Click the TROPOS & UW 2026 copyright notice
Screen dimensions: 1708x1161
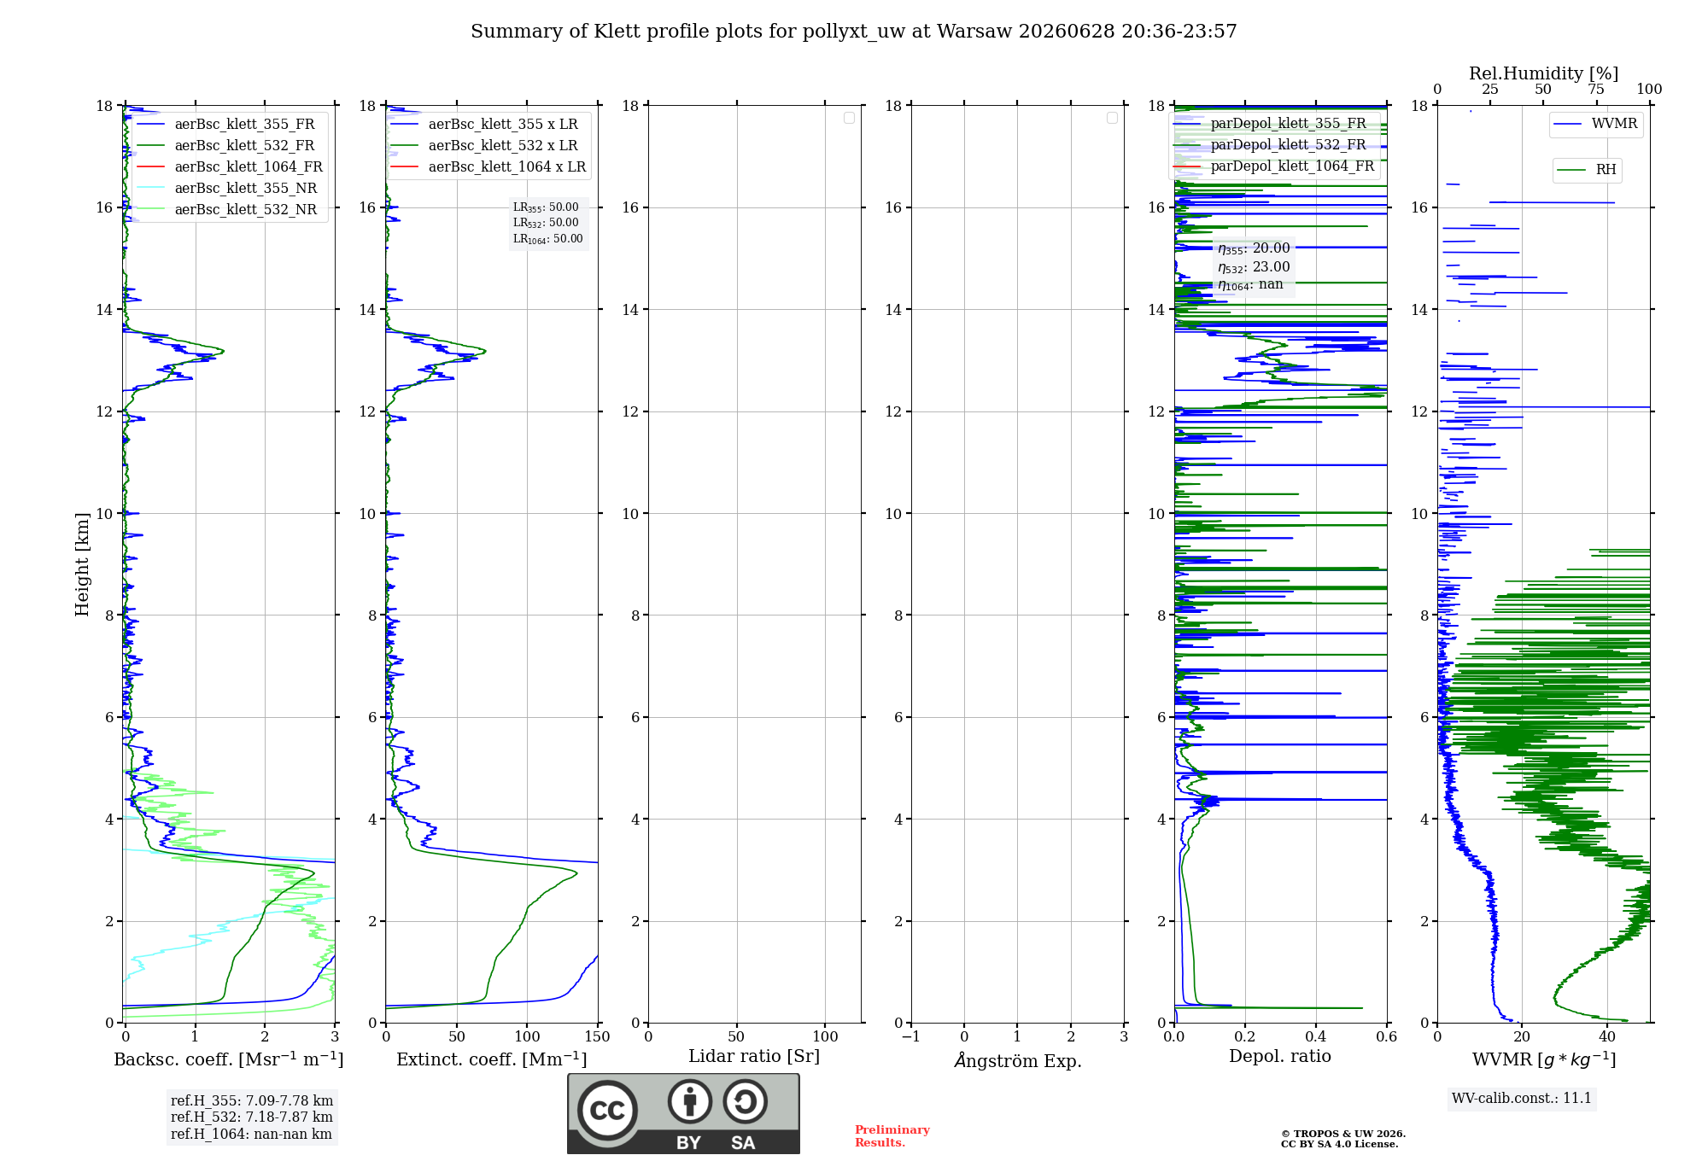coord(1342,1139)
